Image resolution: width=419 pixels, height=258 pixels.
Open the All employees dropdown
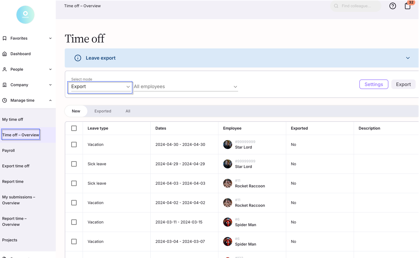click(185, 87)
